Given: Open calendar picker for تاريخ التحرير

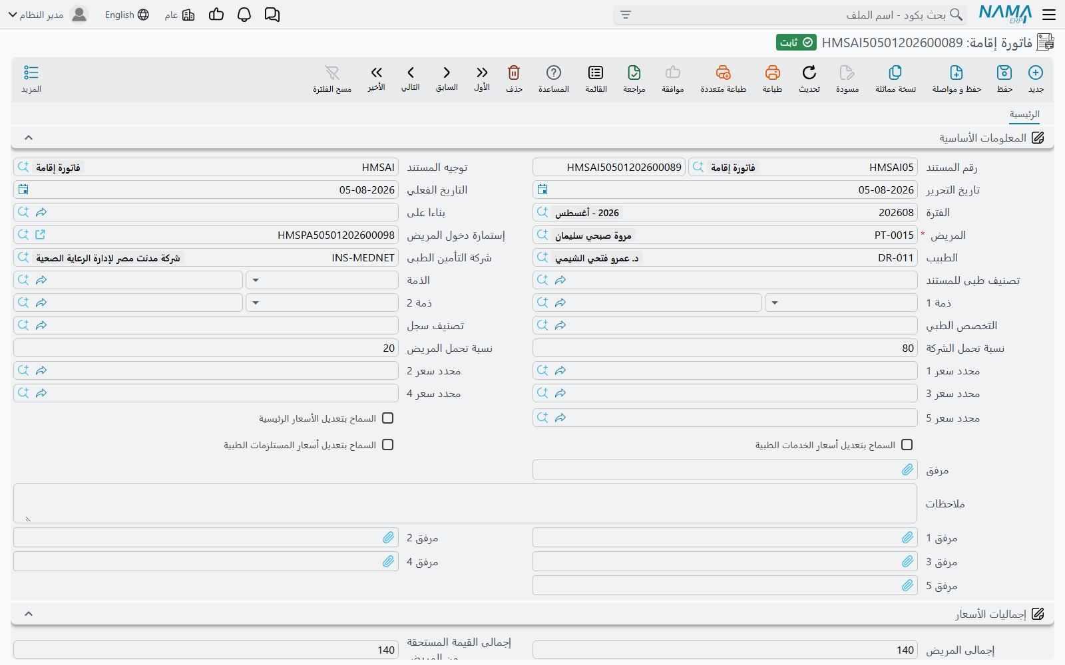Looking at the screenshot, I should pos(542,190).
